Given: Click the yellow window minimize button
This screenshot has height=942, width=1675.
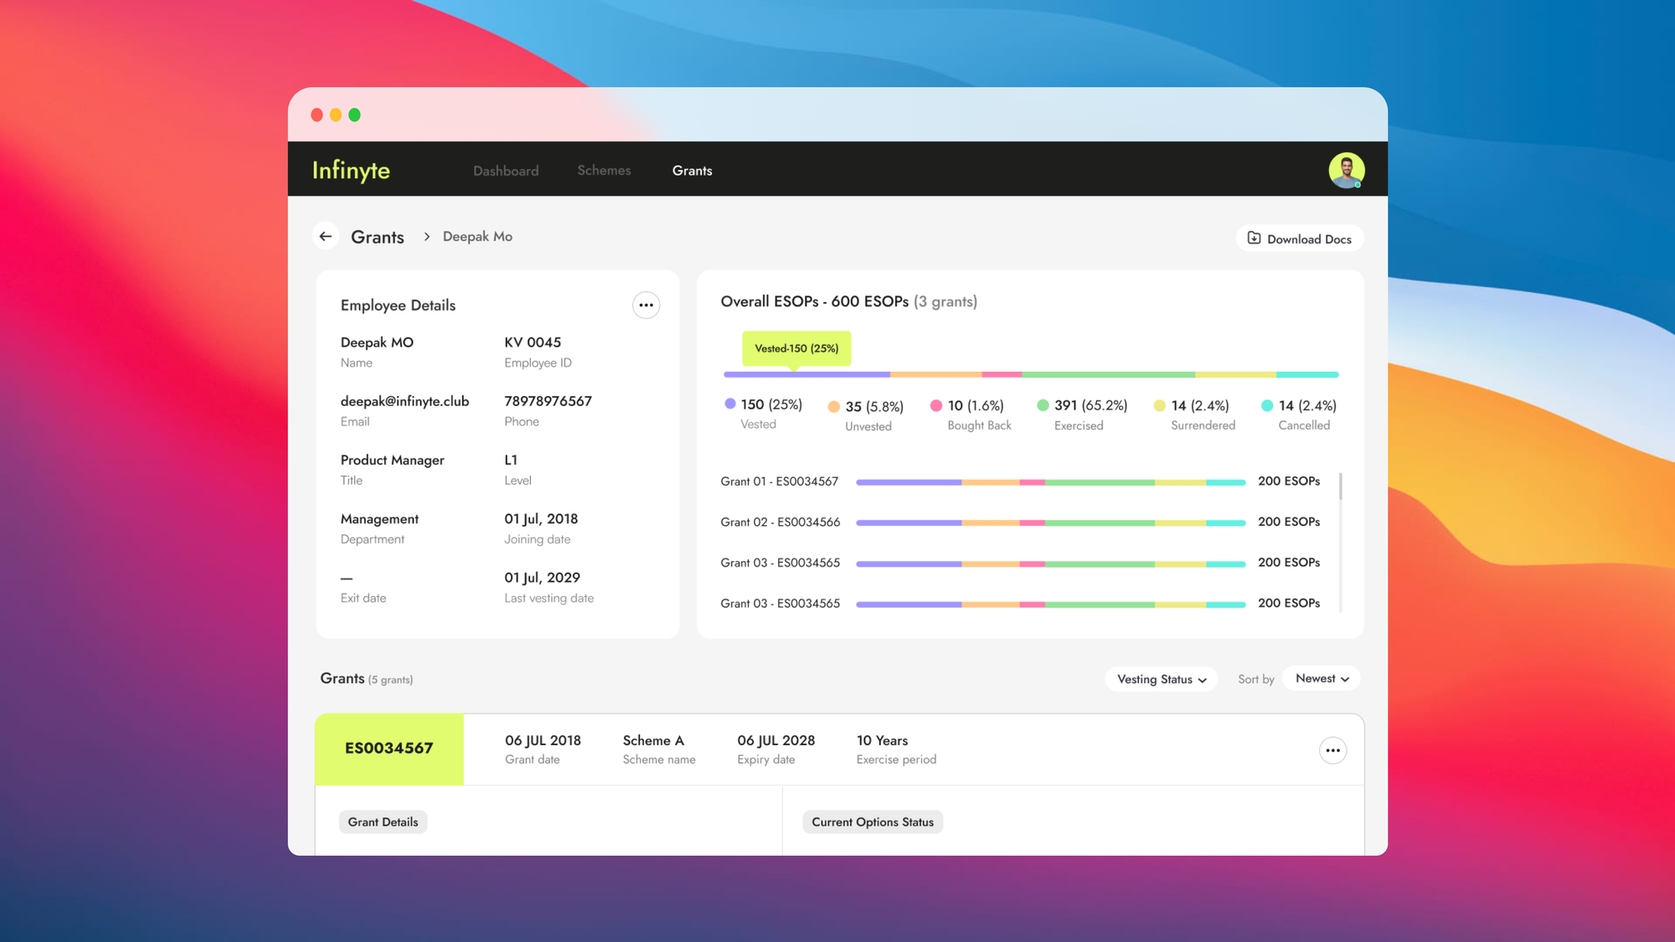Looking at the screenshot, I should 335,115.
